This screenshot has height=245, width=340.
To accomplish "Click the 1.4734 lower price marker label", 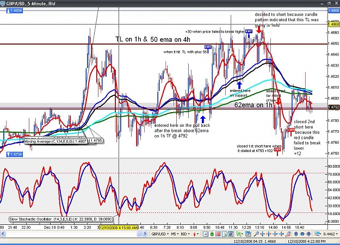I will (15, 154).
